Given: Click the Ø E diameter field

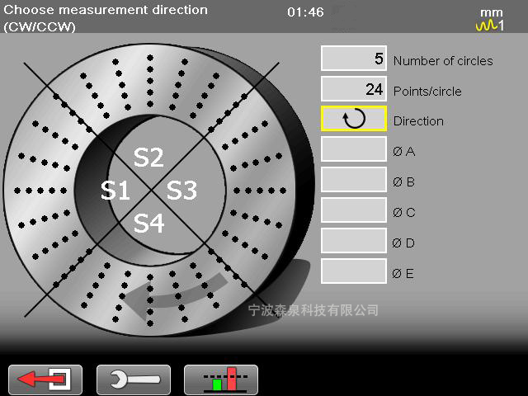Looking at the screenshot, I should 354,271.
